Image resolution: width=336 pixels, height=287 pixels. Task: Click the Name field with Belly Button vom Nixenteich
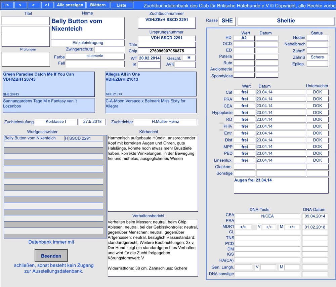pyautogui.click(x=88, y=28)
